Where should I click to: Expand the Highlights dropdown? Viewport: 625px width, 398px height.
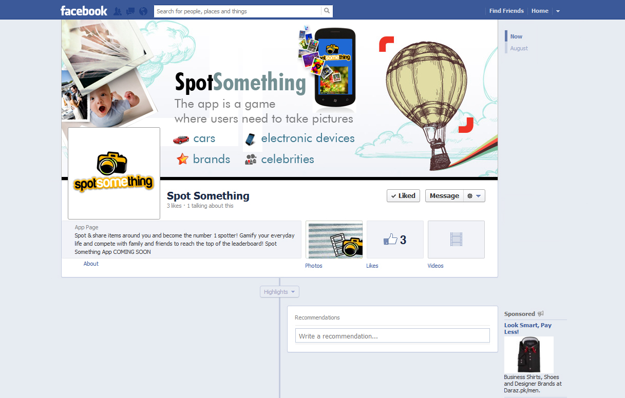279,292
